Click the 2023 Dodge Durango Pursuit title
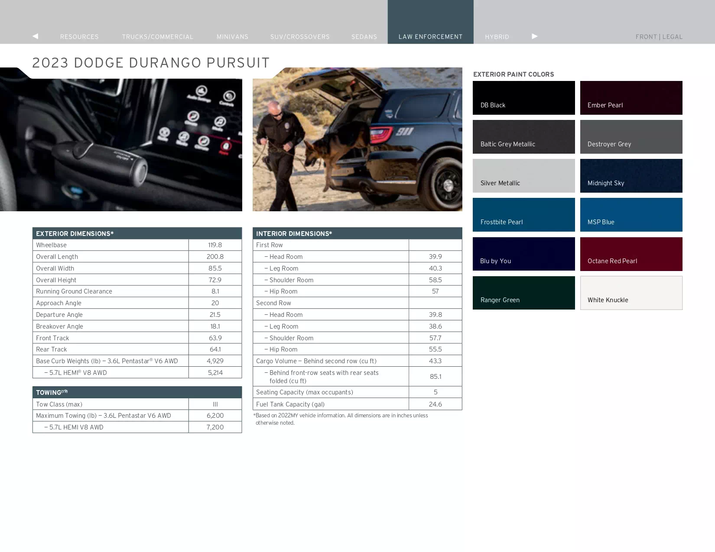Viewport: 715px width, 552px height. pos(151,63)
